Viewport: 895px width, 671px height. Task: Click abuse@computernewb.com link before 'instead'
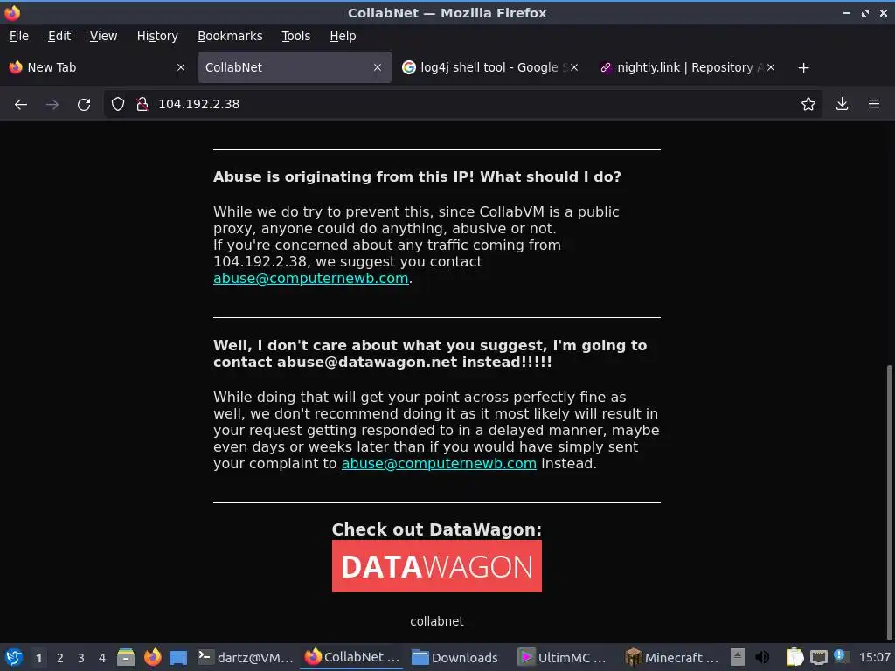(439, 463)
